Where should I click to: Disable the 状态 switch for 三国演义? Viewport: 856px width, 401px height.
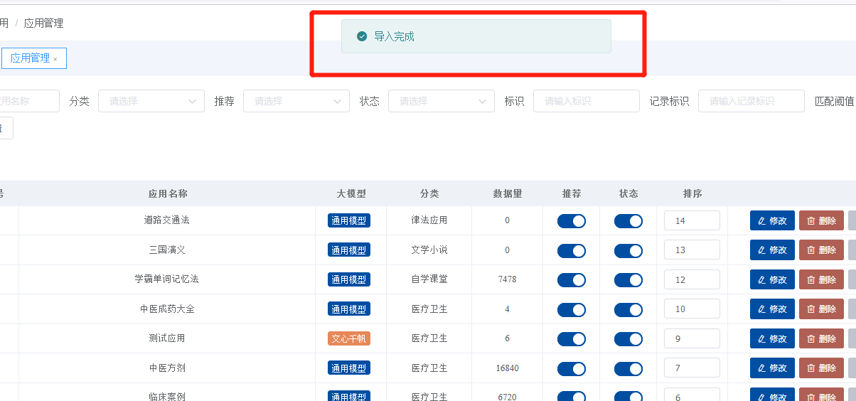pos(628,251)
